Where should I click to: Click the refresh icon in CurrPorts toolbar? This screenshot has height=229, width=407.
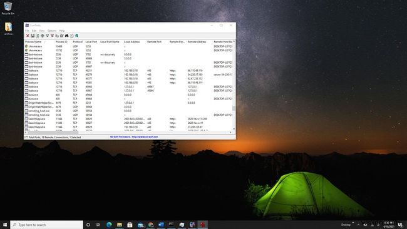(x=38, y=36)
